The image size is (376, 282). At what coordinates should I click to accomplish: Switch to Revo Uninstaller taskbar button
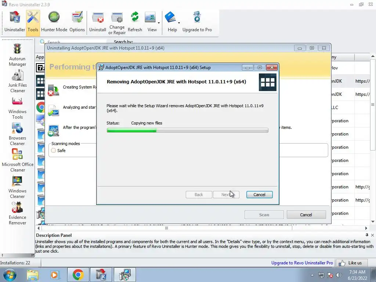point(101,275)
